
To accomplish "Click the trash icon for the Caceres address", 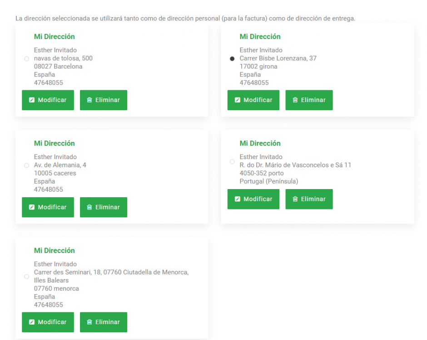I will (x=89, y=207).
